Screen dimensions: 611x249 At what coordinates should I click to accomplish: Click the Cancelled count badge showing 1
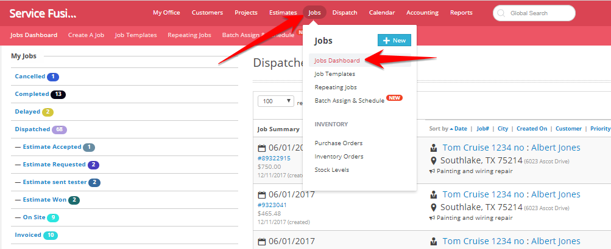pos(53,77)
